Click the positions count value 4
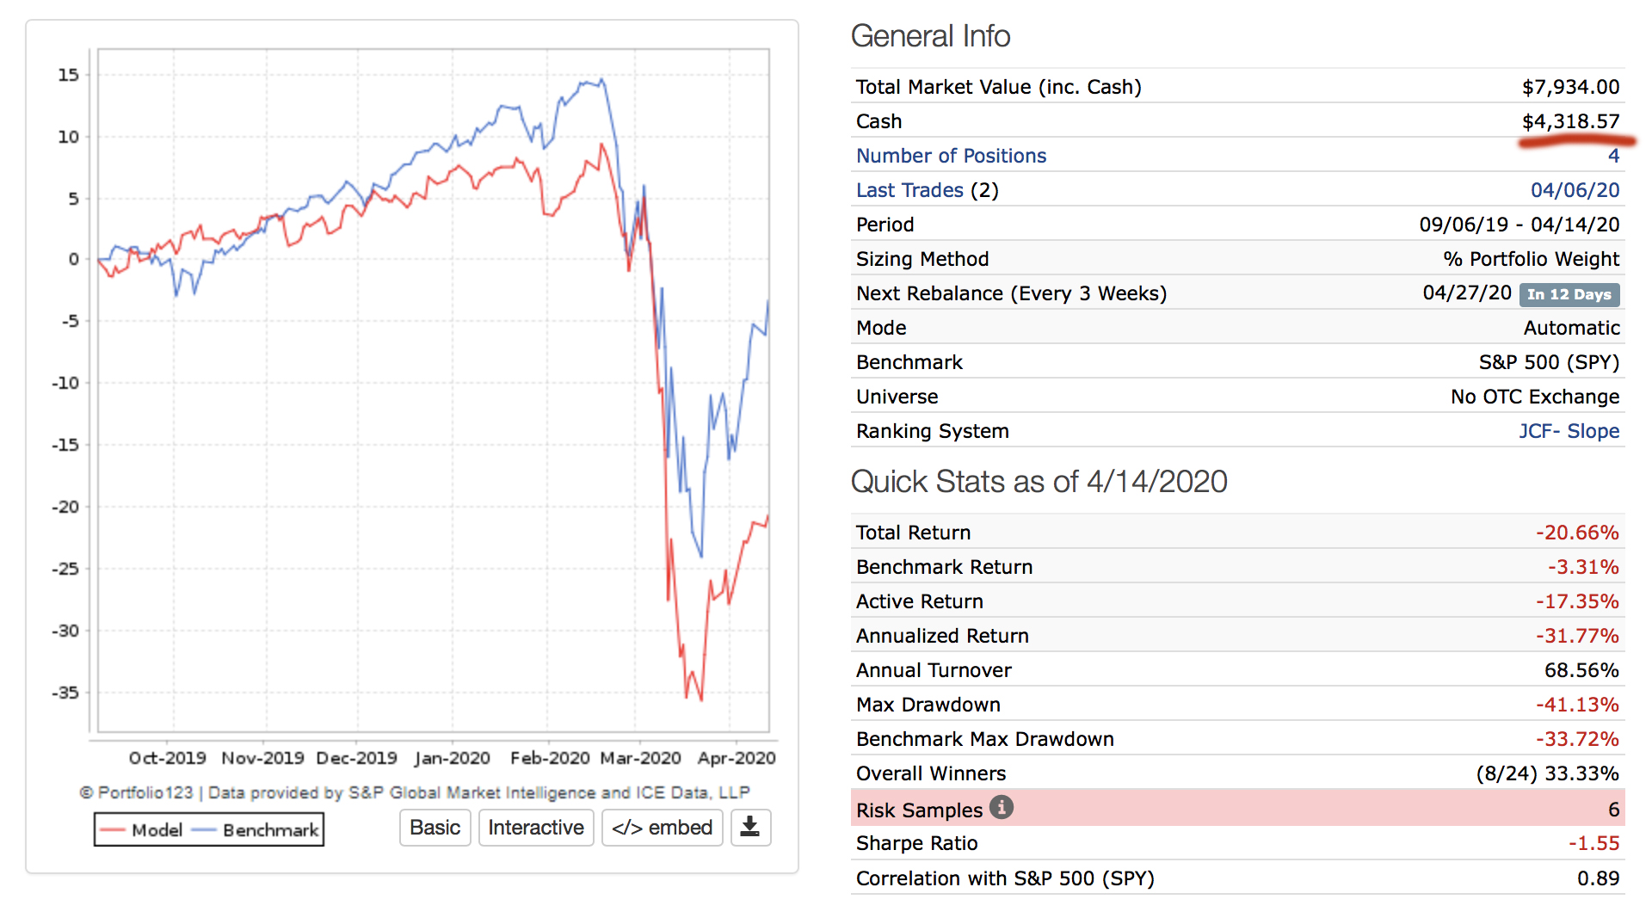 tap(1613, 156)
